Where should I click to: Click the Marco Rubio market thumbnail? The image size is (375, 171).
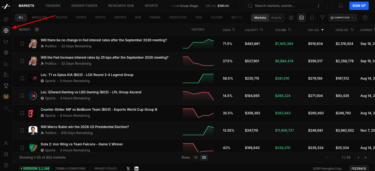point(33,131)
